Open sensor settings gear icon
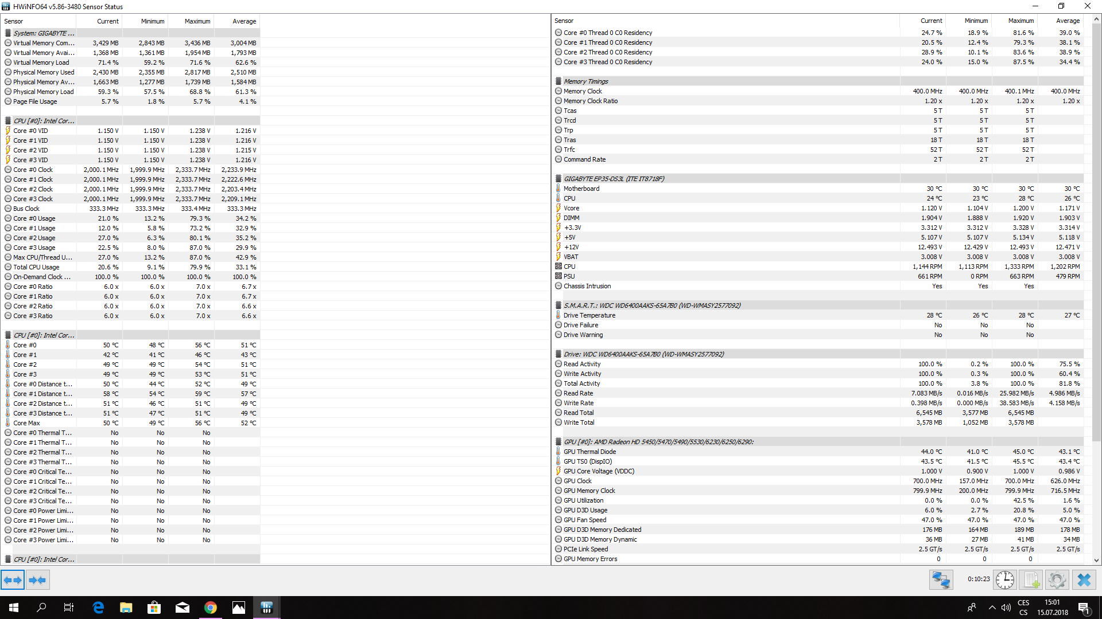1102x619 pixels. coord(1057,580)
